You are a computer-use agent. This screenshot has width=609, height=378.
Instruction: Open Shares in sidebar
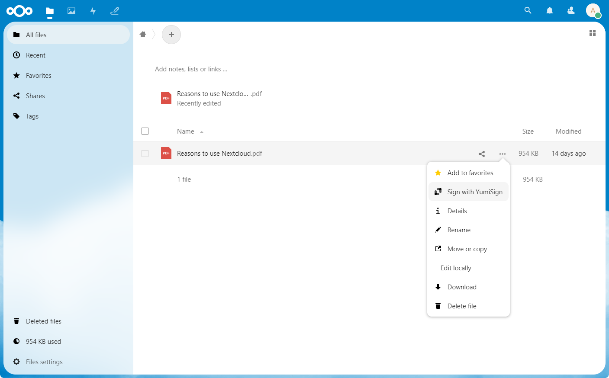pos(68,96)
